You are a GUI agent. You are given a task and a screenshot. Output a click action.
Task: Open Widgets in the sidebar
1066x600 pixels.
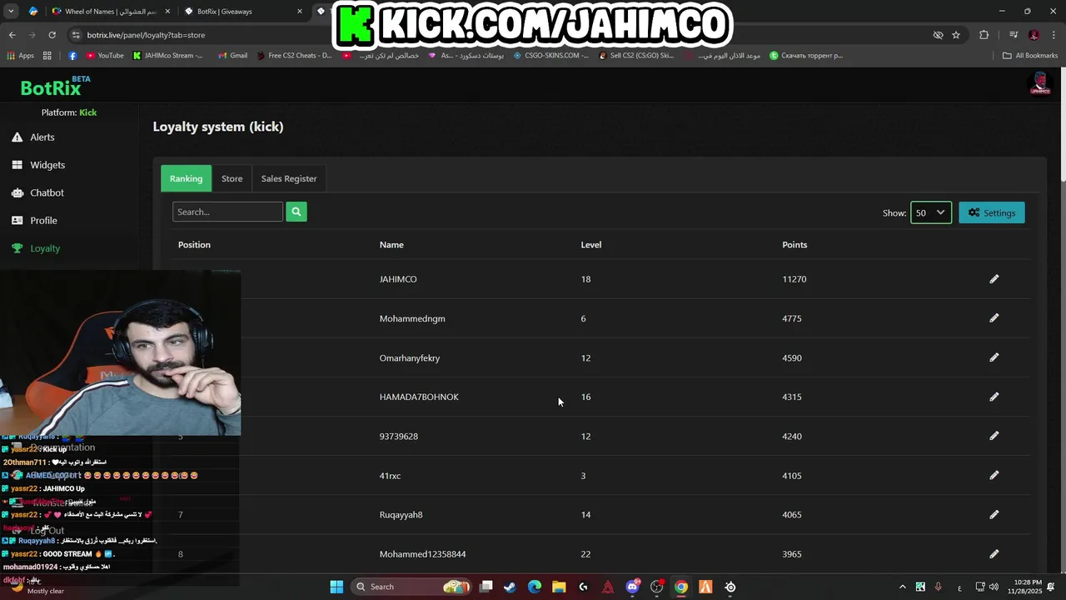coord(38,165)
